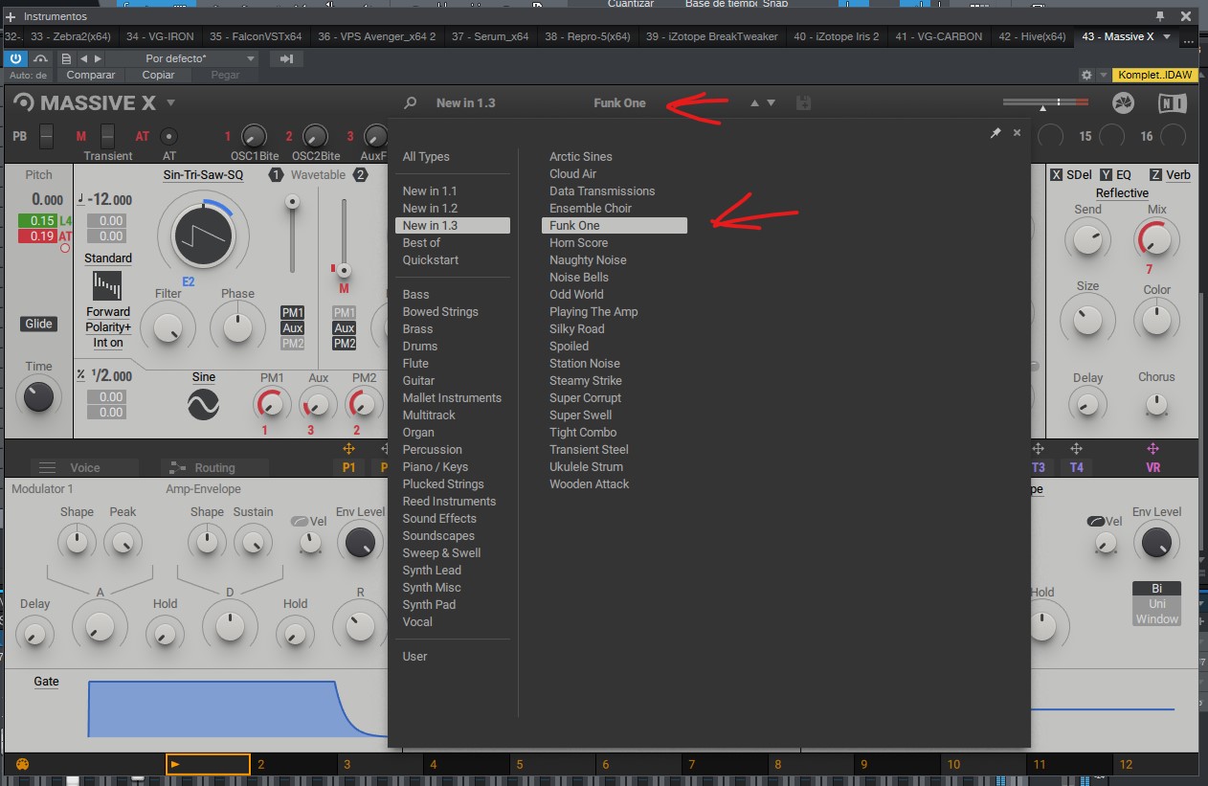Viewport: 1208px width, 786px height.
Task: Switch to the 37 - Serum_x64 tab
Action: 490,36
